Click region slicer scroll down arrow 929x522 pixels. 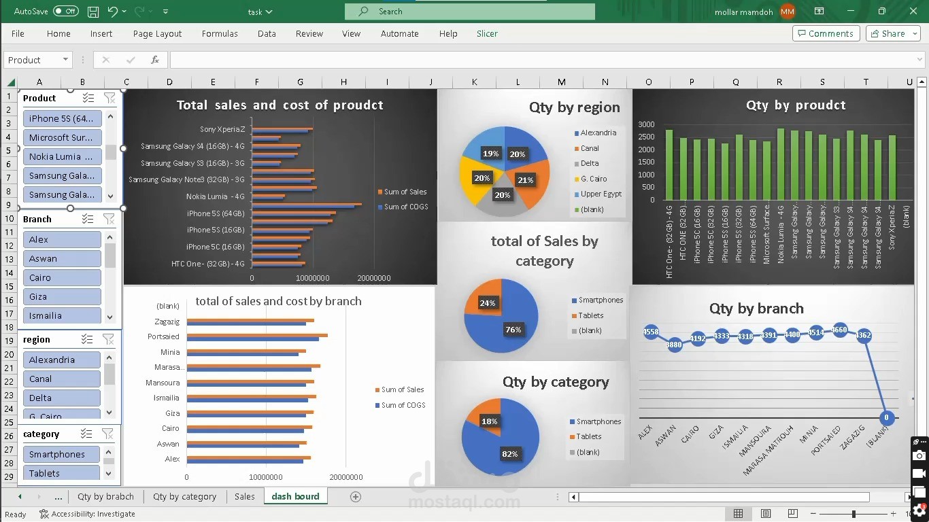point(109,412)
